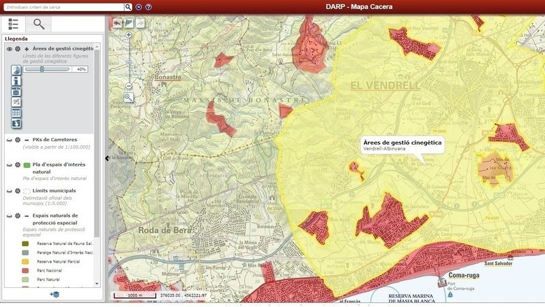545x307 pixels.
Task: Switch to the legend list tab
Action: [13, 24]
